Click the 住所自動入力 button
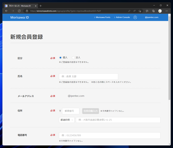 (91, 111)
